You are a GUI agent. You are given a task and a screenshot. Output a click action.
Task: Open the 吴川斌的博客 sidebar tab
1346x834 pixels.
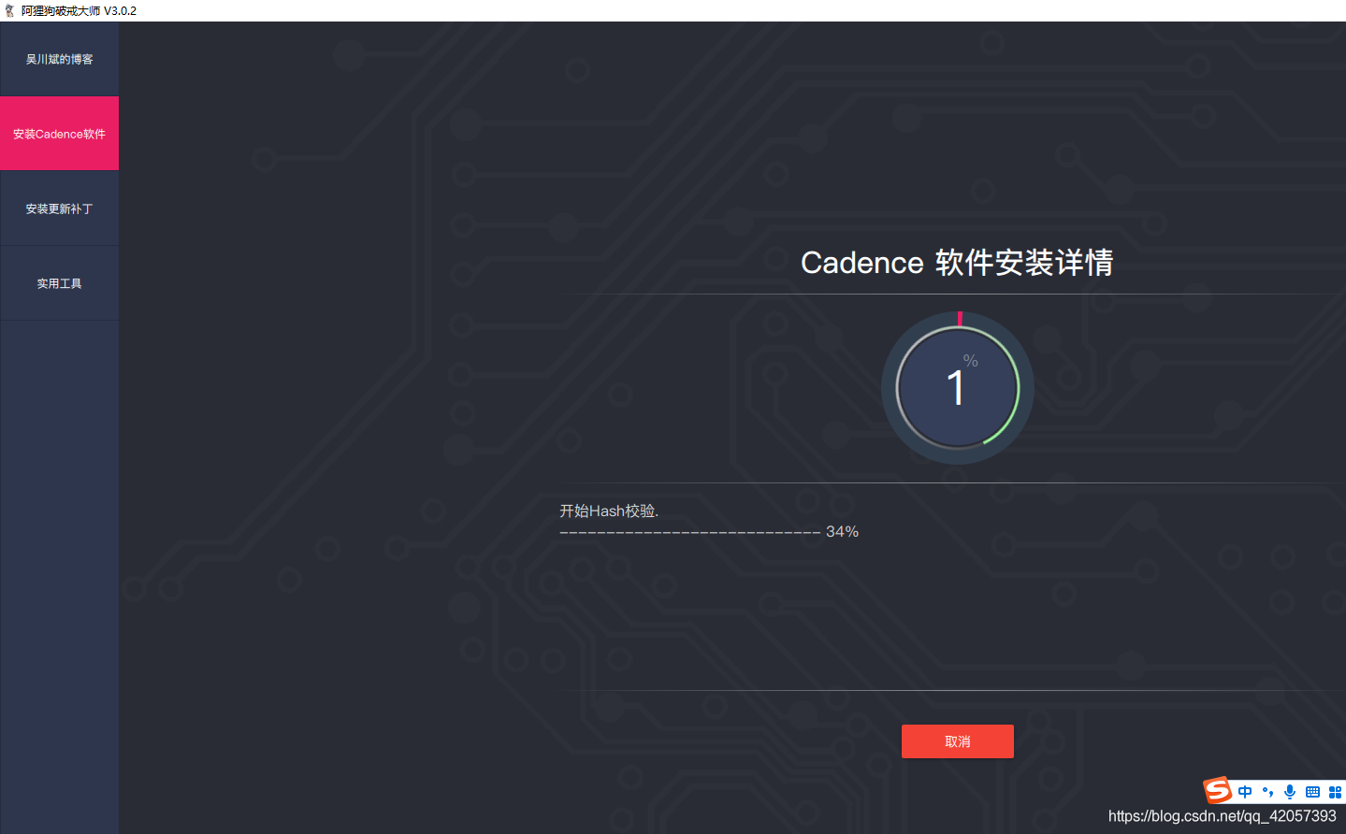point(60,59)
